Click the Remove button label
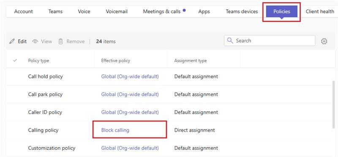The height and width of the screenshot is (157, 338). pos(76,41)
